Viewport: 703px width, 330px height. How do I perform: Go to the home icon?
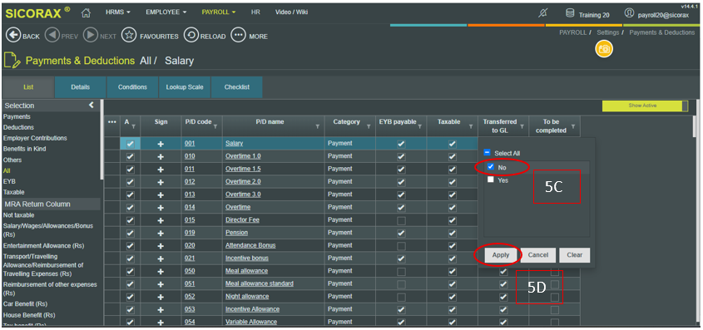(x=86, y=13)
